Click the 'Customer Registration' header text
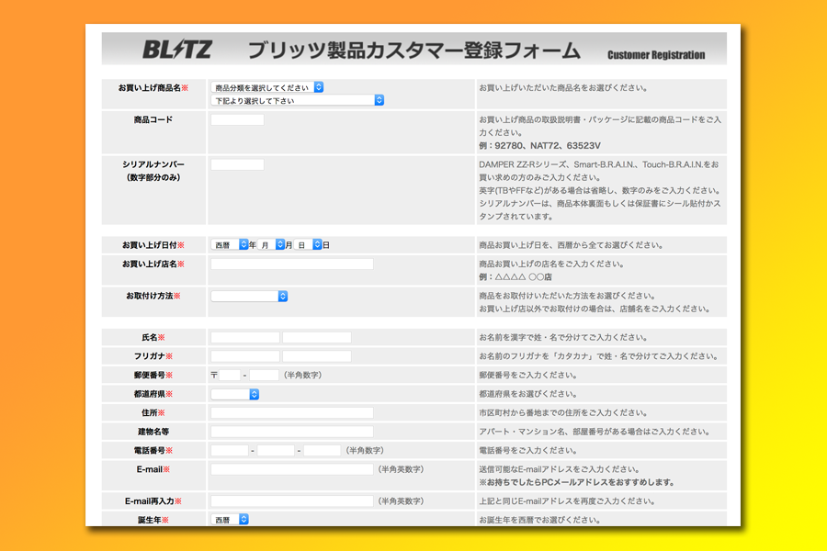827x551 pixels. click(656, 55)
